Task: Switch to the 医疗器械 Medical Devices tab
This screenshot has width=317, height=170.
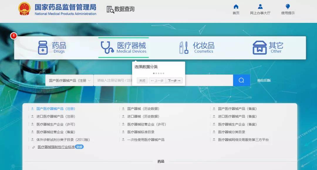Action: pos(124,48)
